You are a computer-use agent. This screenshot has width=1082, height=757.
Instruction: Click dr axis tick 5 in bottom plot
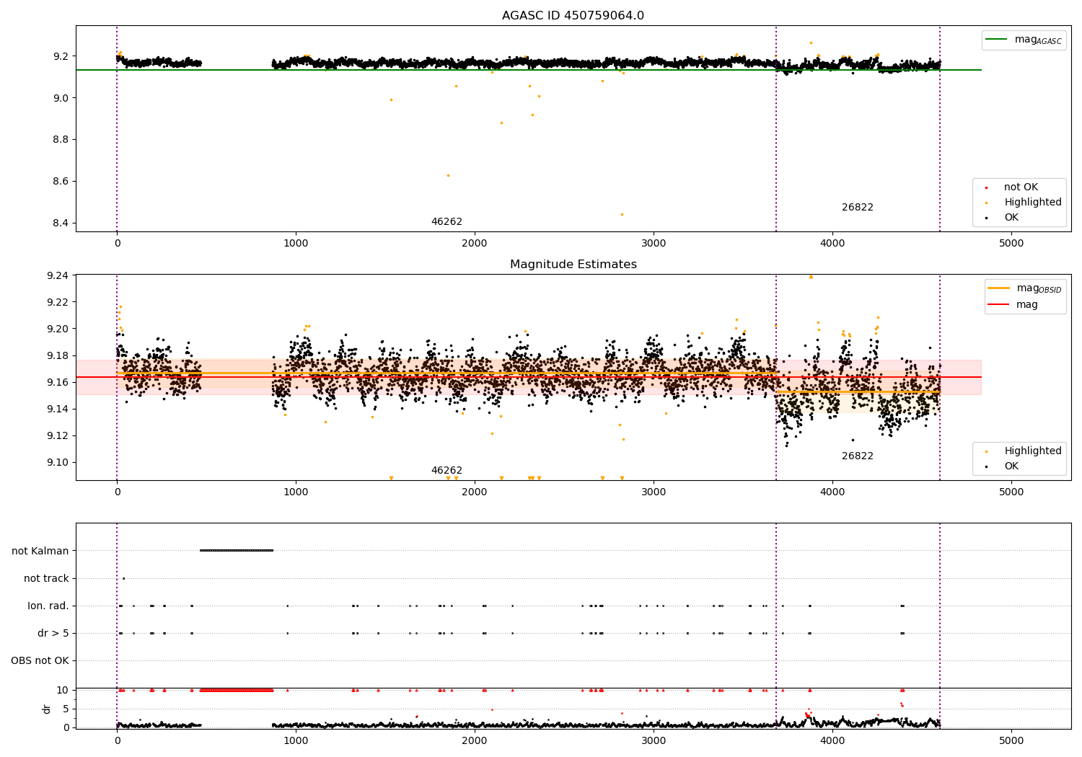(x=66, y=709)
